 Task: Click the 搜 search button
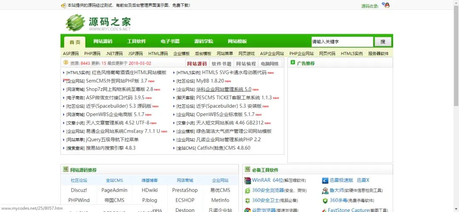[383, 42]
